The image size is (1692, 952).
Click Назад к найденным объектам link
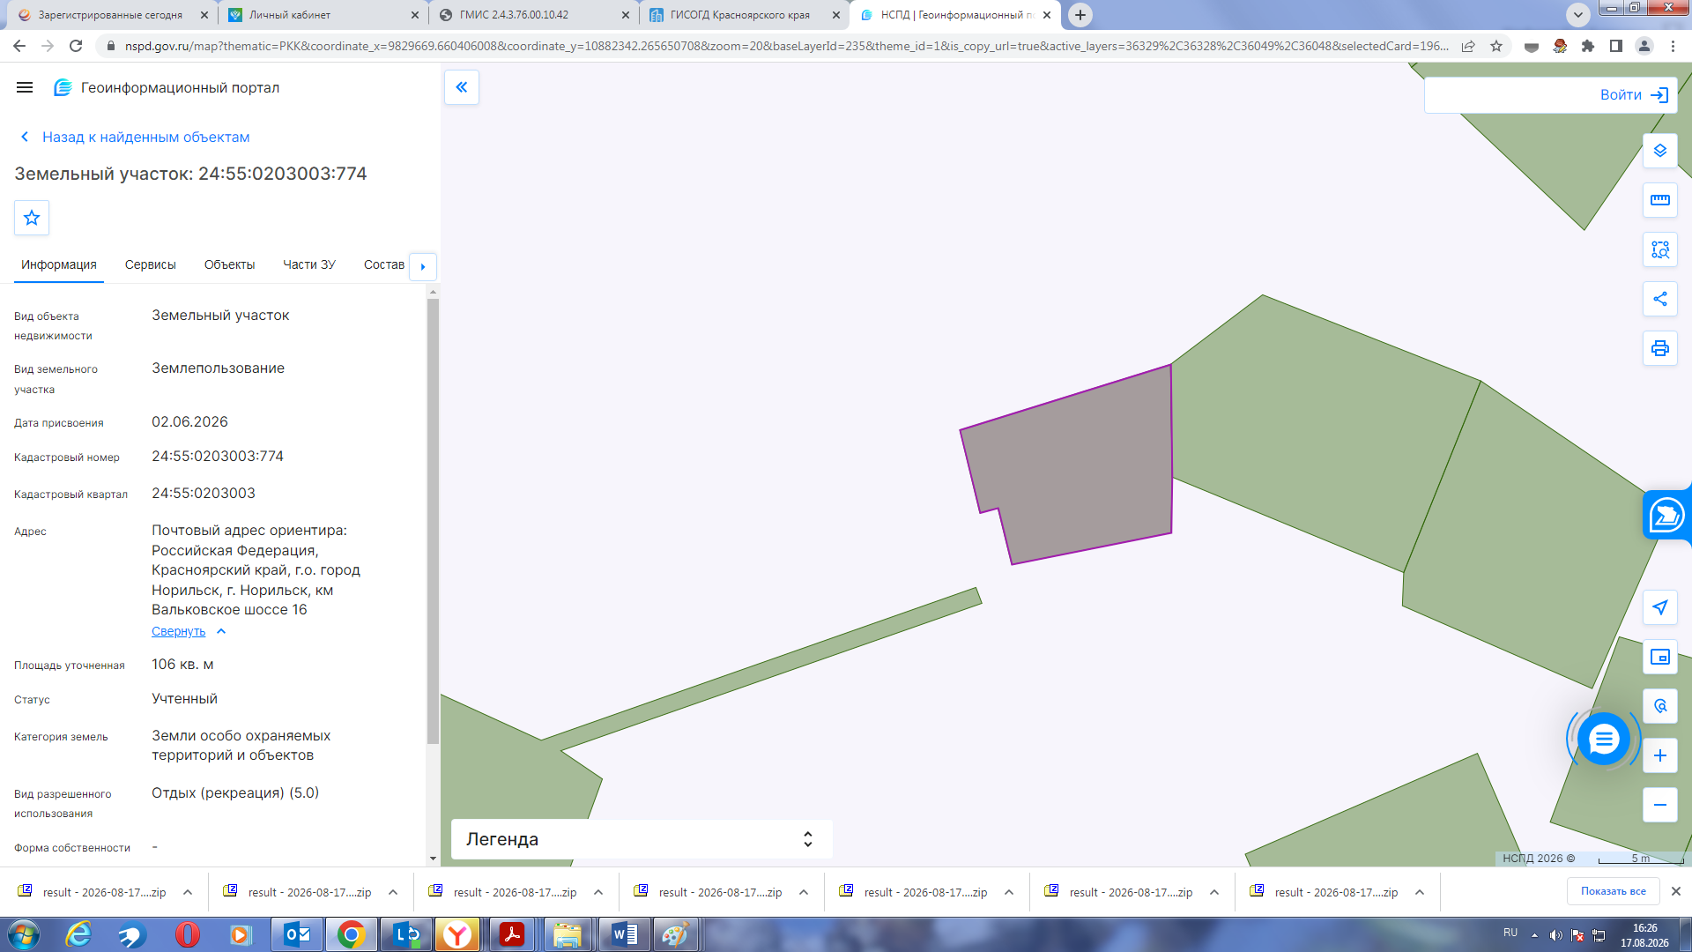(x=135, y=137)
